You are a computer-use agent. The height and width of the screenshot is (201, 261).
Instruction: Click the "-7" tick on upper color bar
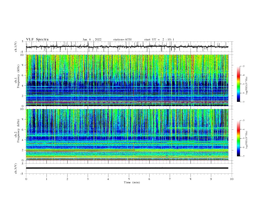click(x=243, y=102)
